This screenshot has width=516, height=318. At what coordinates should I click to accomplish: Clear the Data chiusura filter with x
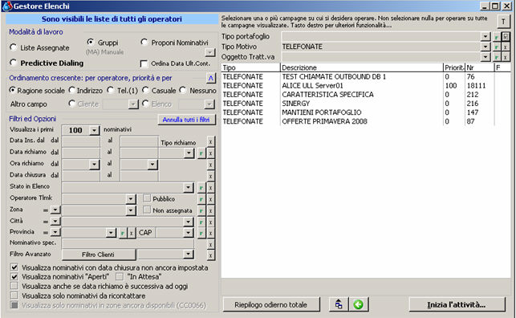[210, 177]
